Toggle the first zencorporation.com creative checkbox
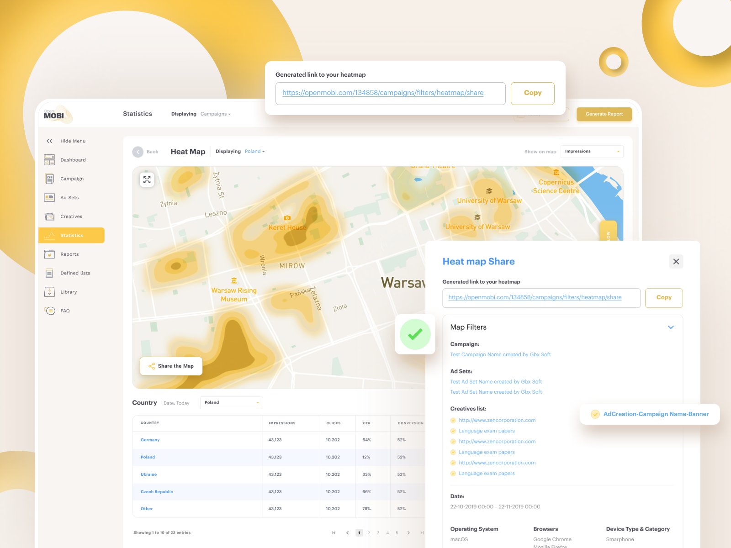 453,421
